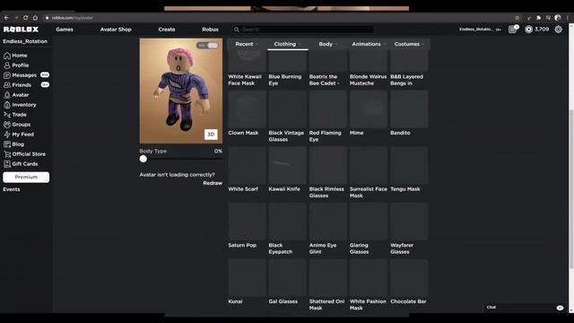Open the Official Store sidebar icon
The height and width of the screenshot is (323, 574).
coord(7,154)
